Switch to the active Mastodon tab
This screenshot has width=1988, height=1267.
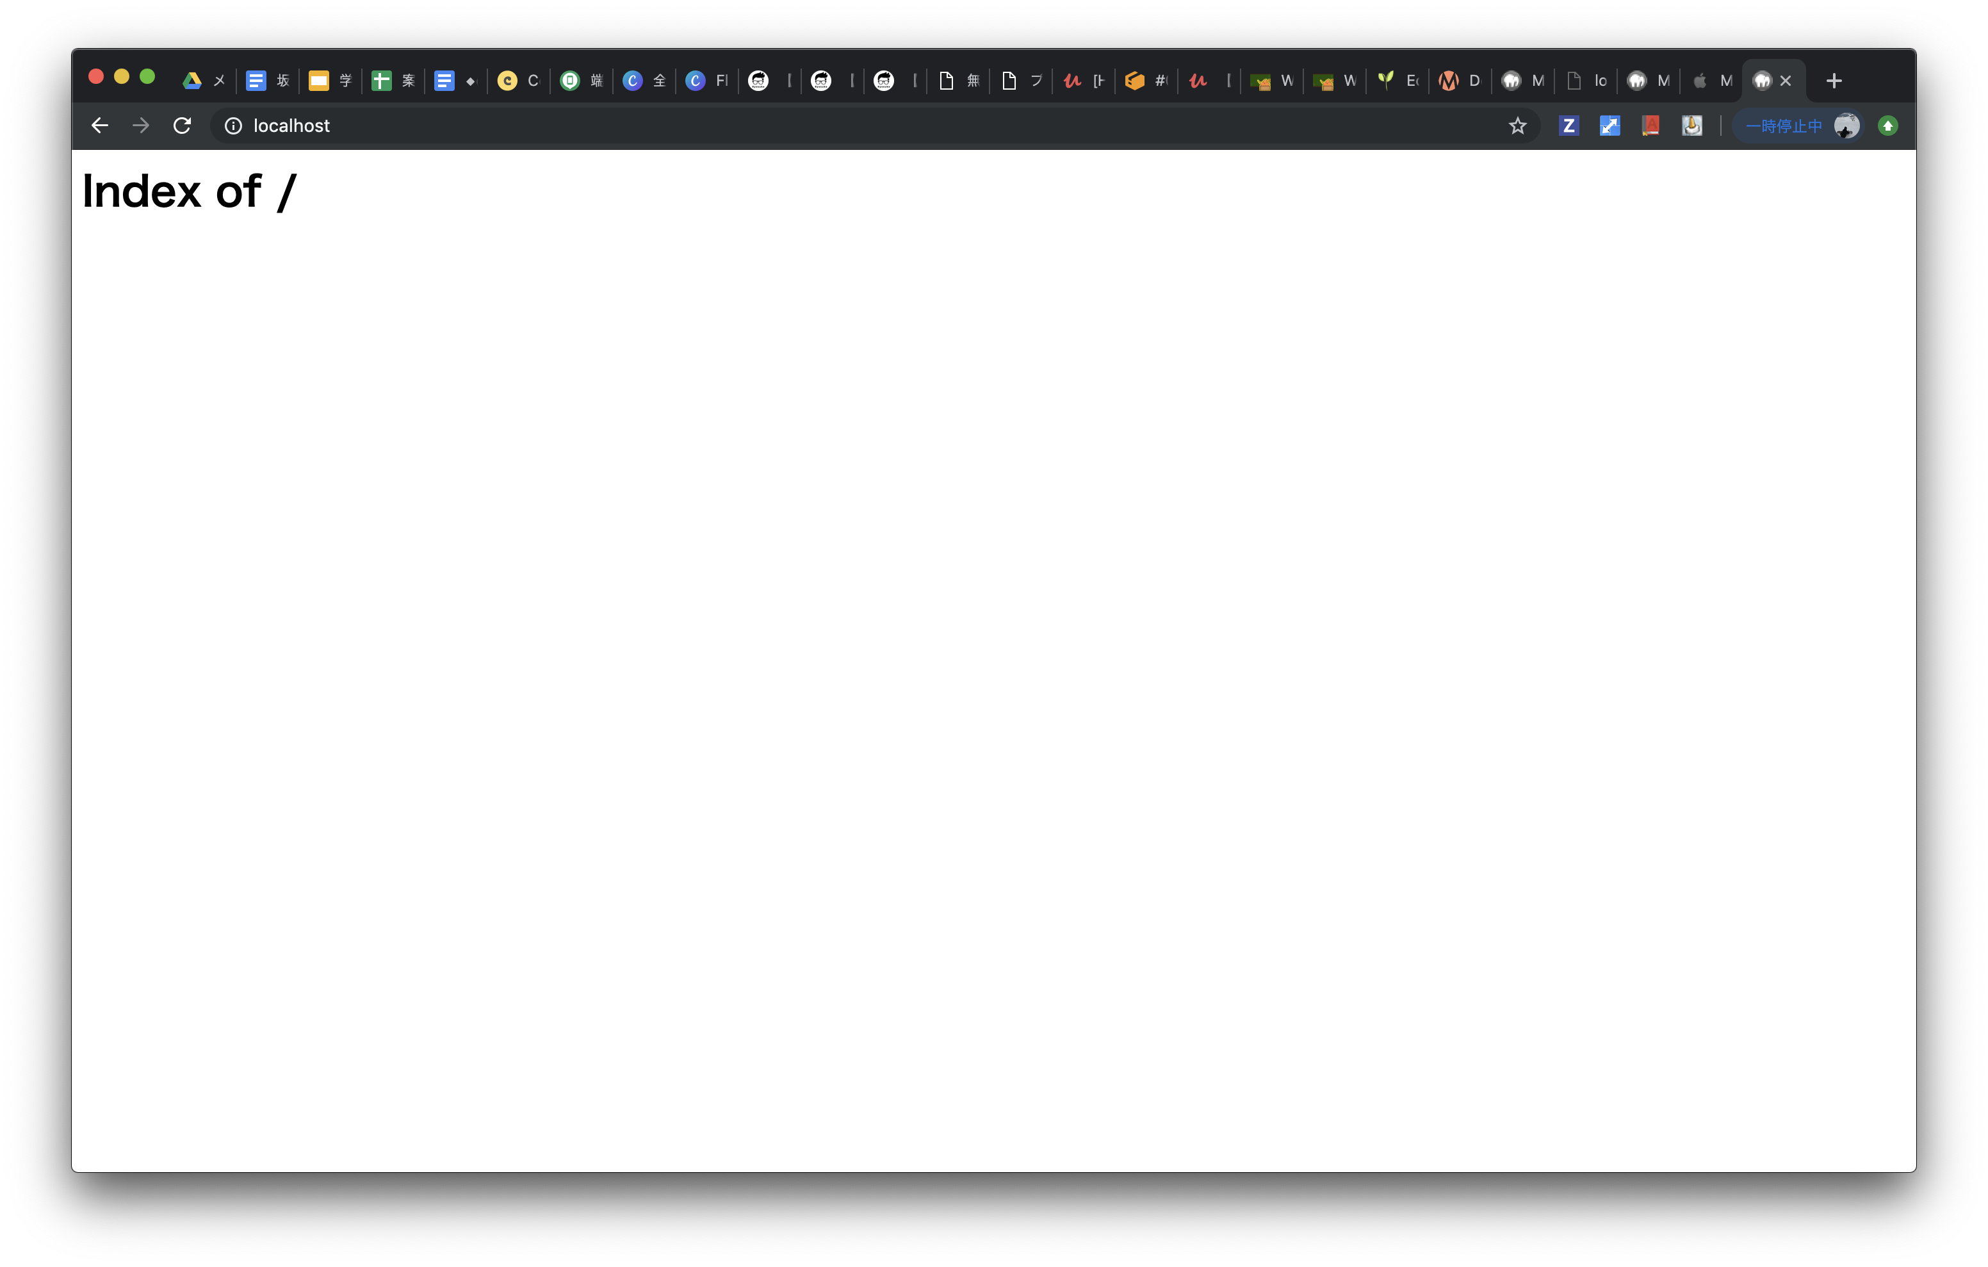click(1762, 80)
